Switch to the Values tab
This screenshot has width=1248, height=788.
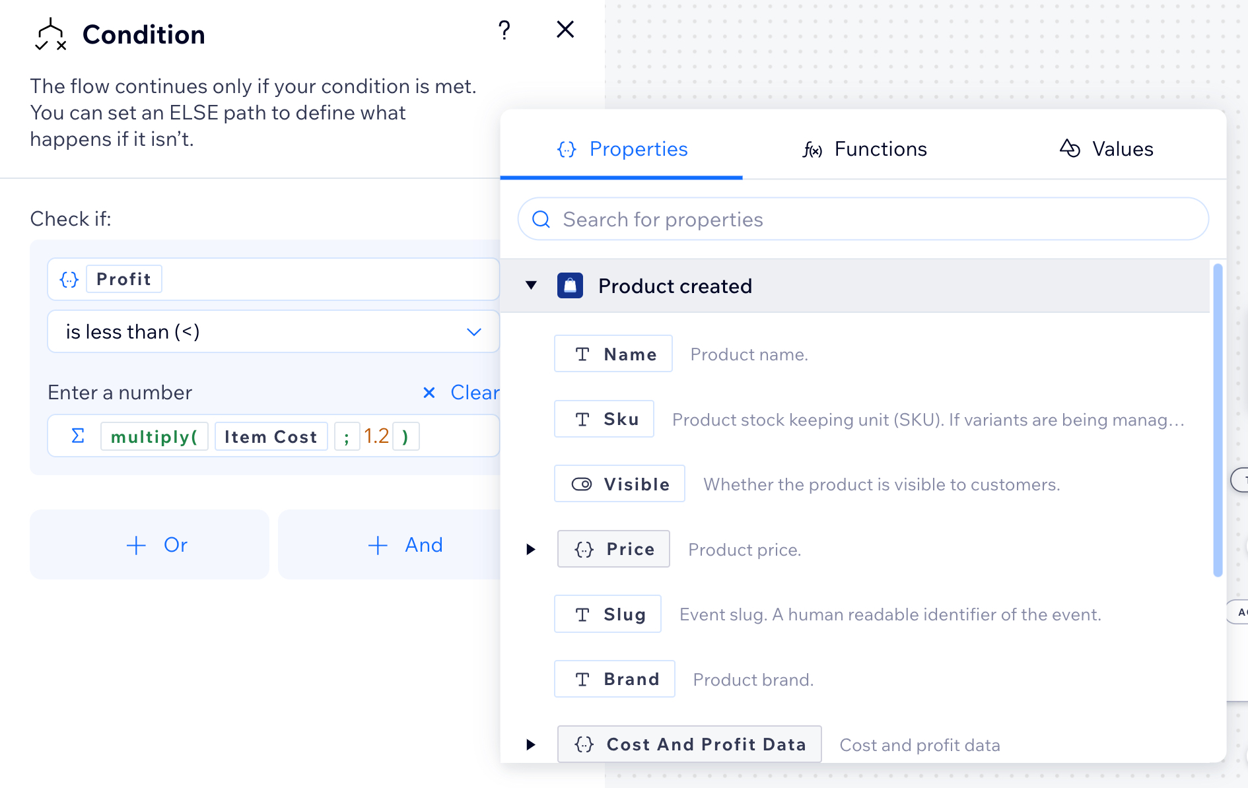click(1106, 149)
